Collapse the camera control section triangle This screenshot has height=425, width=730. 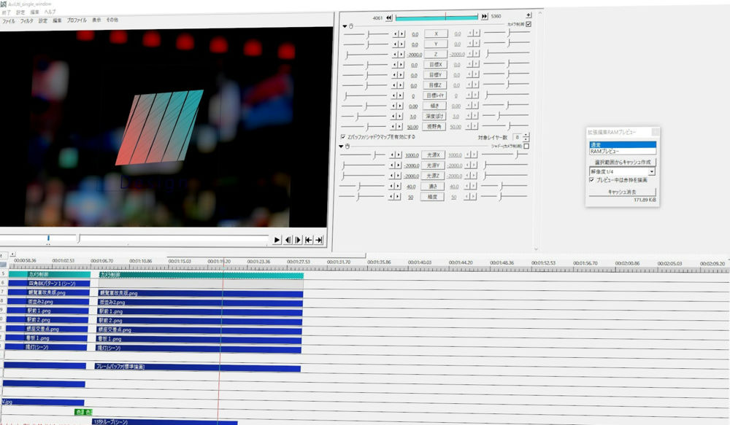pyautogui.click(x=345, y=26)
